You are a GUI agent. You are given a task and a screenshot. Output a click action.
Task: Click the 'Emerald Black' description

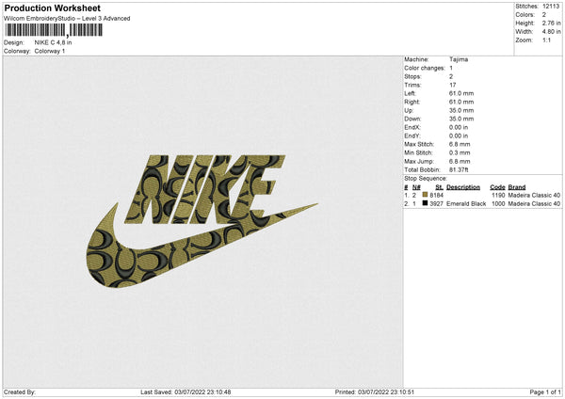[466, 204]
